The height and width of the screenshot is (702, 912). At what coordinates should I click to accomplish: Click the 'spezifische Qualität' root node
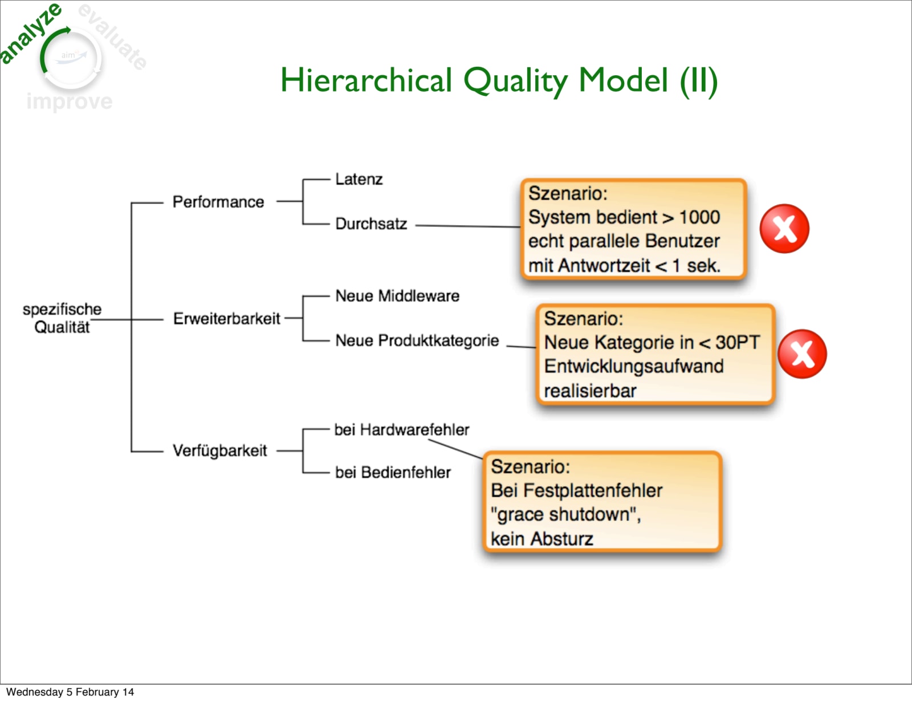[x=62, y=318]
